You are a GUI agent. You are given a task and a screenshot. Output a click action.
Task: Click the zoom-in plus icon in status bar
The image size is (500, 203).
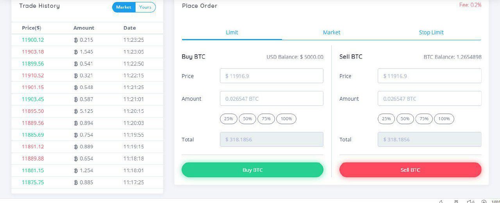484,201
